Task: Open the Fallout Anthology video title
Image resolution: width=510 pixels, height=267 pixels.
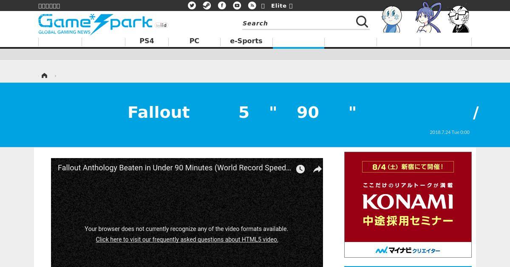Action: (174, 168)
